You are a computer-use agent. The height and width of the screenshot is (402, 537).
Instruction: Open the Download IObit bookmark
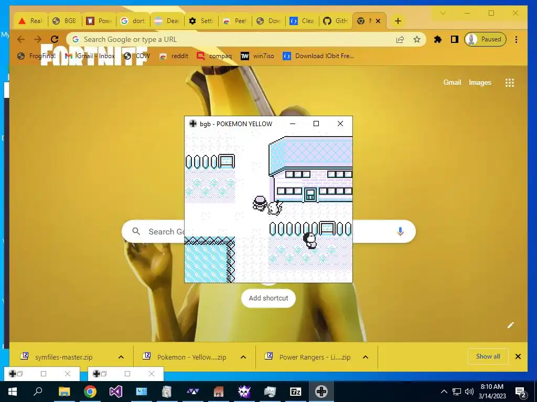[318, 56]
